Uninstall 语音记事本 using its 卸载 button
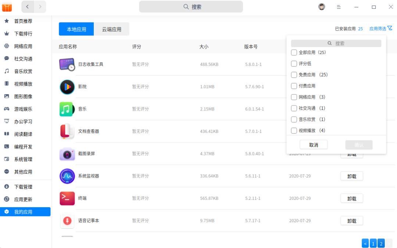Screen dimensions: 397x248 pos(351,220)
